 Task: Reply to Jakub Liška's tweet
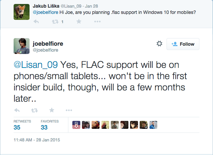click(36, 22)
